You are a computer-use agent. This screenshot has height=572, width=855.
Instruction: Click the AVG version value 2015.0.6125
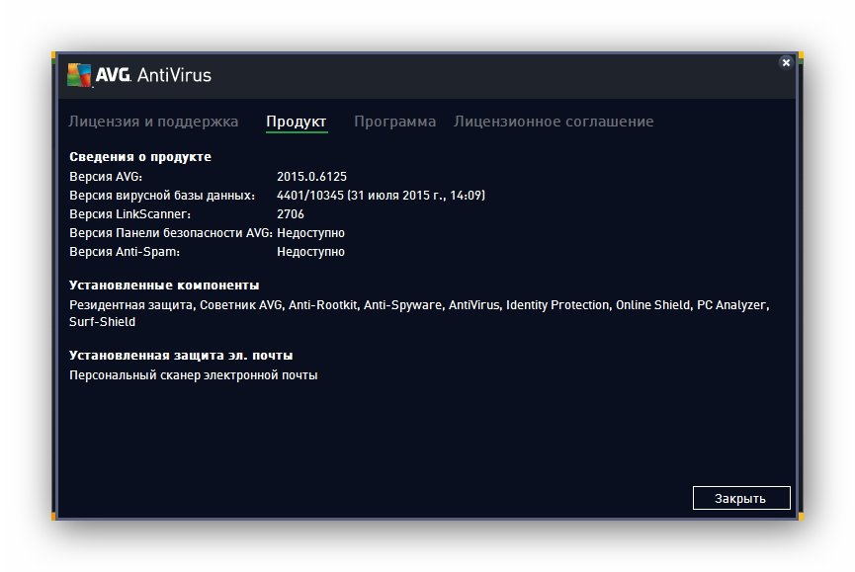click(x=311, y=177)
